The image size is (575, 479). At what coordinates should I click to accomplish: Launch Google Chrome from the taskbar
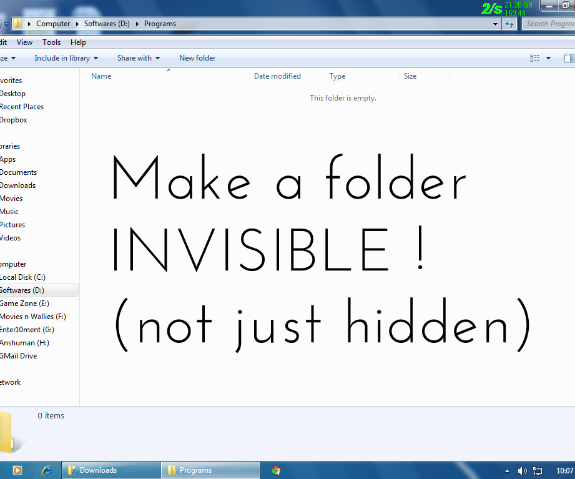275,470
